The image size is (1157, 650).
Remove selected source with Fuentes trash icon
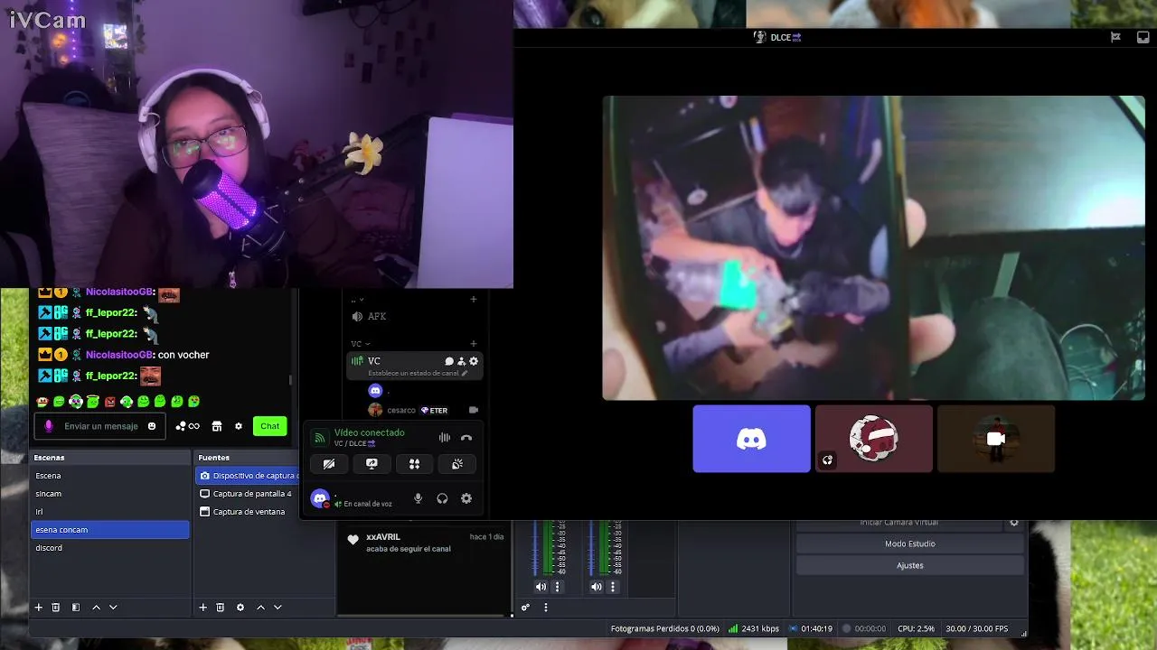tap(220, 608)
